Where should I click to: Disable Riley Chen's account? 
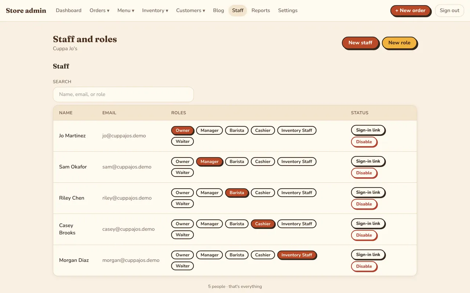coord(364,204)
